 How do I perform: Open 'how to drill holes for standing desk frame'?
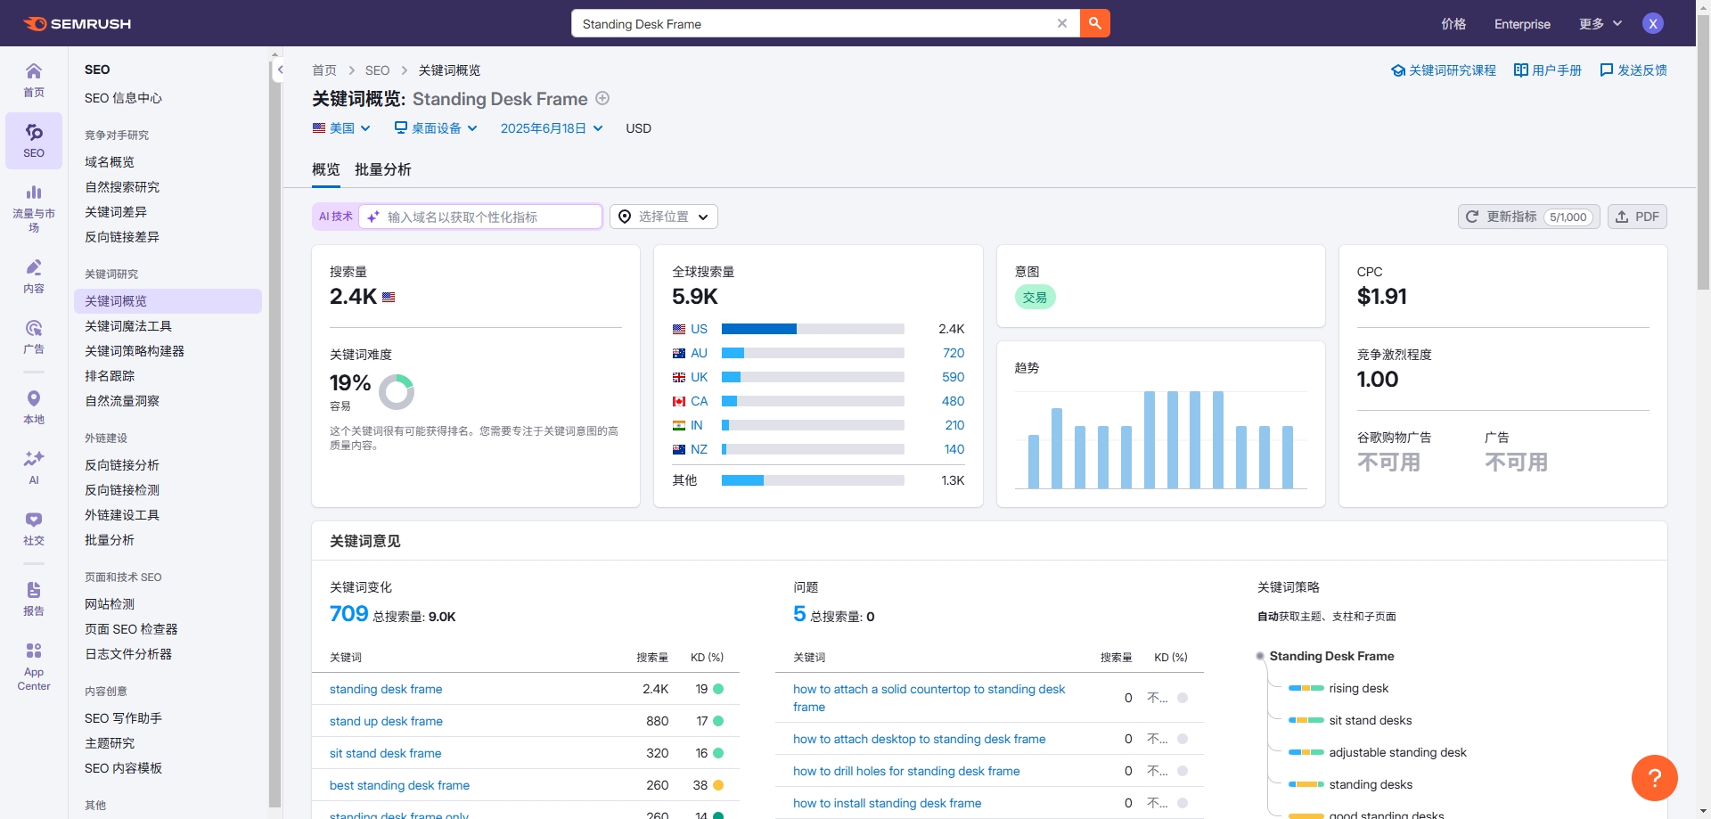click(906, 771)
